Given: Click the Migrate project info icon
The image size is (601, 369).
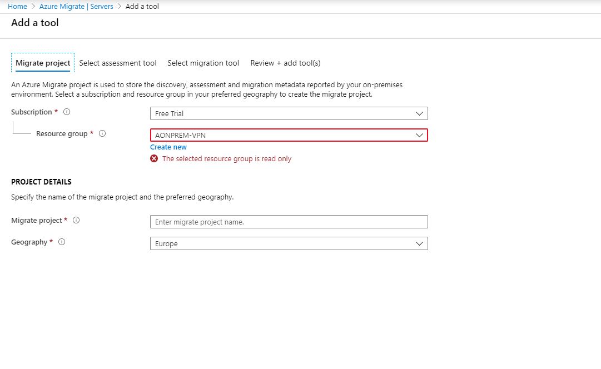Looking at the screenshot, I should [x=76, y=221].
